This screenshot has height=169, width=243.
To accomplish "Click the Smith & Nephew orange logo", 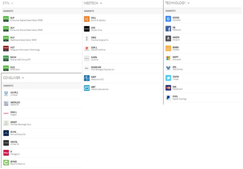I will pyautogui.click(x=87, y=19).
